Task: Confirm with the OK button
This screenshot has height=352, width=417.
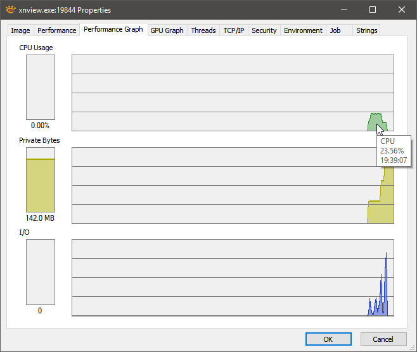Action: point(328,339)
